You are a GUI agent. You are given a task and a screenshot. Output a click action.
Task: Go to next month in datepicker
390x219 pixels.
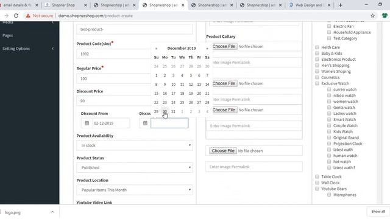point(207,49)
